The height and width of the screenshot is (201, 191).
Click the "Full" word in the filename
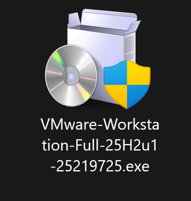pyautogui.click(x=87, y=145)
